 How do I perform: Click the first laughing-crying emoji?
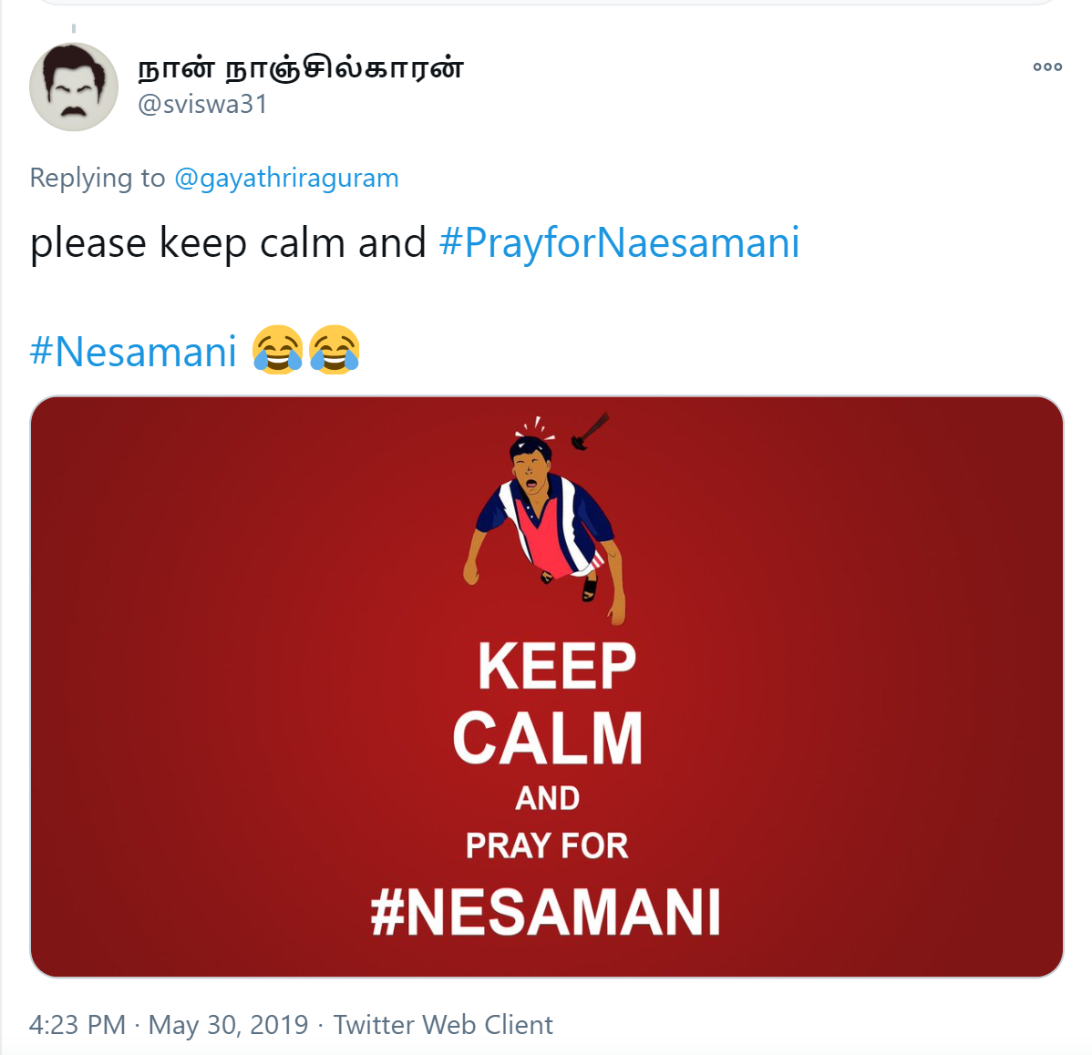tap(278, 349)
